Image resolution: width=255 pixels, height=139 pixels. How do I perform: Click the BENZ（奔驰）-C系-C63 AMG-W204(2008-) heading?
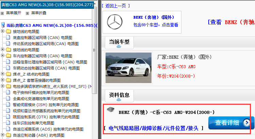tap(166, 112)
